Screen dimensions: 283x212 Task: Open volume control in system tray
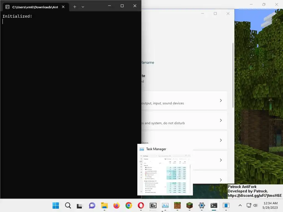coord(255,205)
